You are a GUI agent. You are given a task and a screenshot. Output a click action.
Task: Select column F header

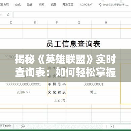point(57,23)
